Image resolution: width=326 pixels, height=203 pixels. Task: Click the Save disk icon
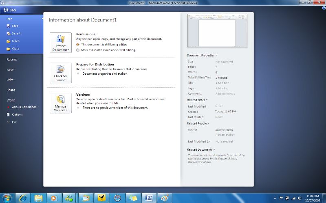tap(8, 26)
